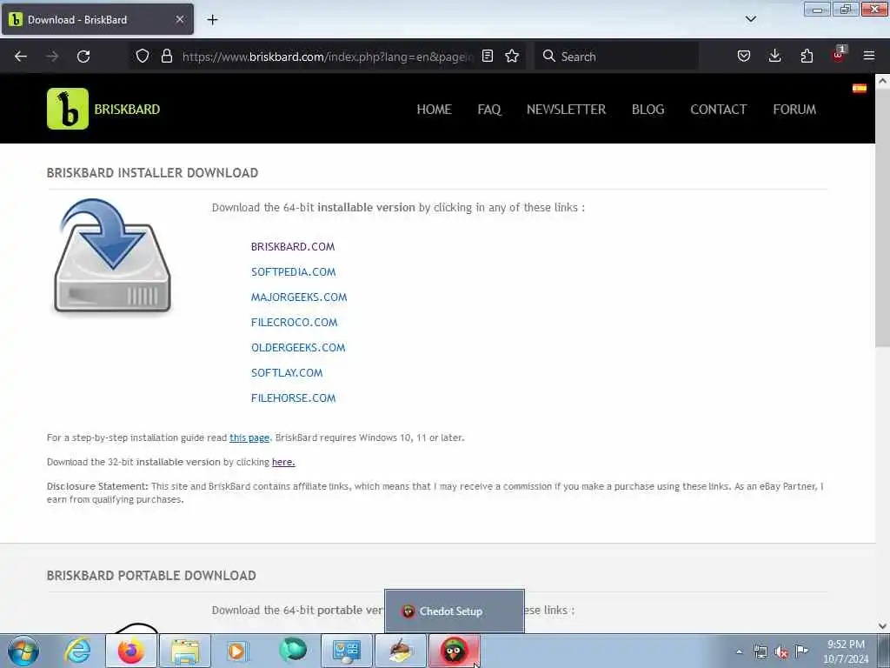
Task: Open the control panel taskbar icon
Action: click(x=347, y=651)
